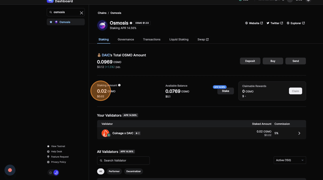
Task: Expand the +2 validator badge
Action: click(x=138, y=133)
